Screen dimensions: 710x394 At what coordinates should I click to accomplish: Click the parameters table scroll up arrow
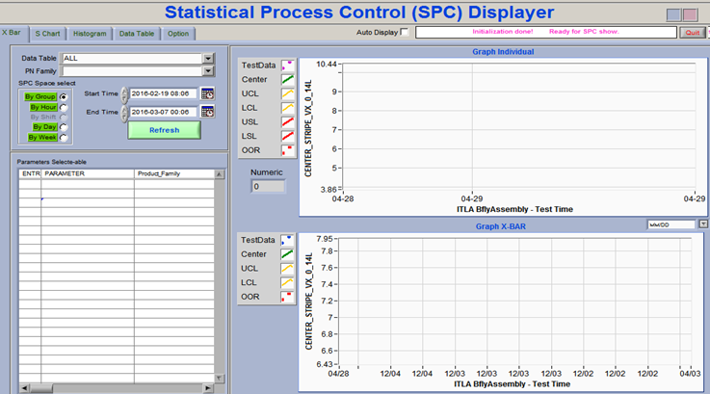coord(219,174)
